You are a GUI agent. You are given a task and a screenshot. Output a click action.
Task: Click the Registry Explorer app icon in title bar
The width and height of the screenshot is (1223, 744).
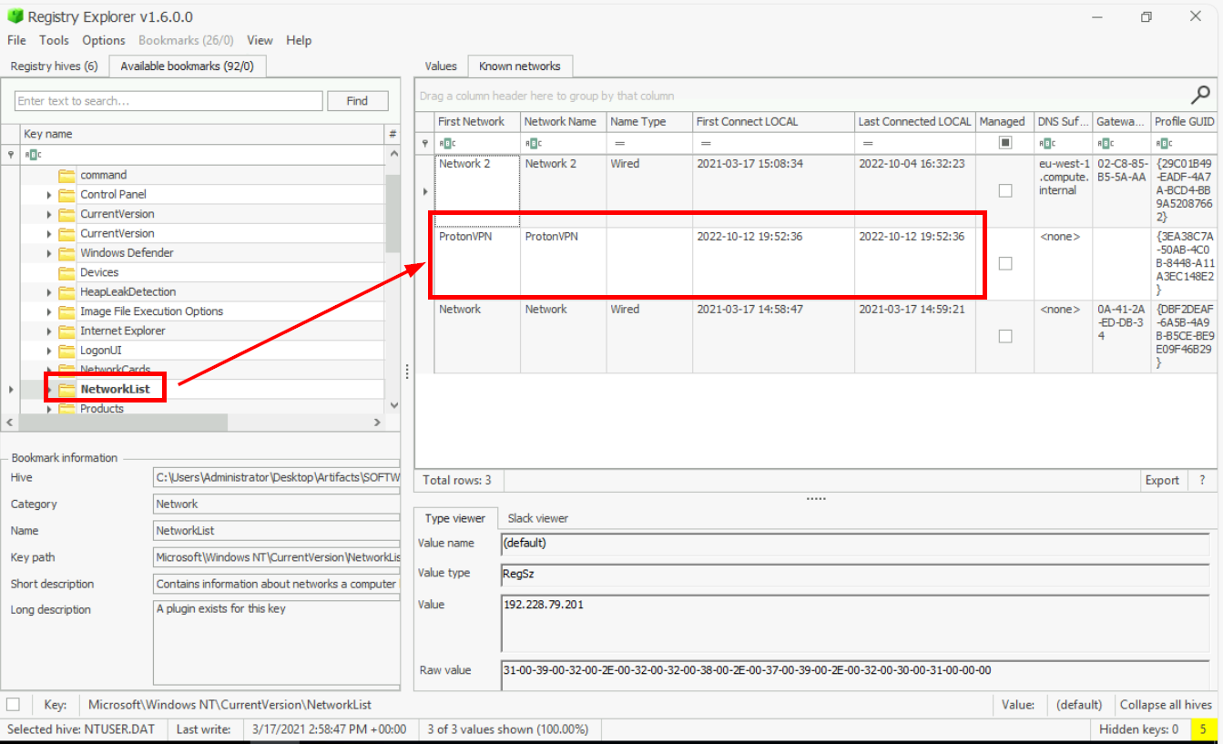point(15,16)
